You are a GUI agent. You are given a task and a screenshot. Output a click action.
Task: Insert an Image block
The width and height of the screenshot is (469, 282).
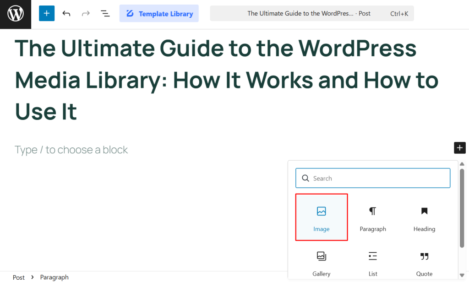click(321, 217)
